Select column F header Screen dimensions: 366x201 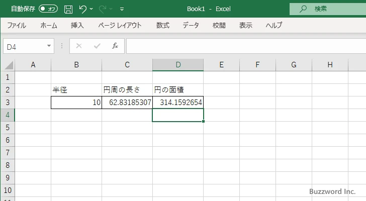point(258,65)
